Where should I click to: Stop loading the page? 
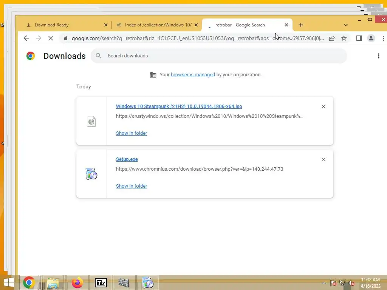(x=51, y=38)
